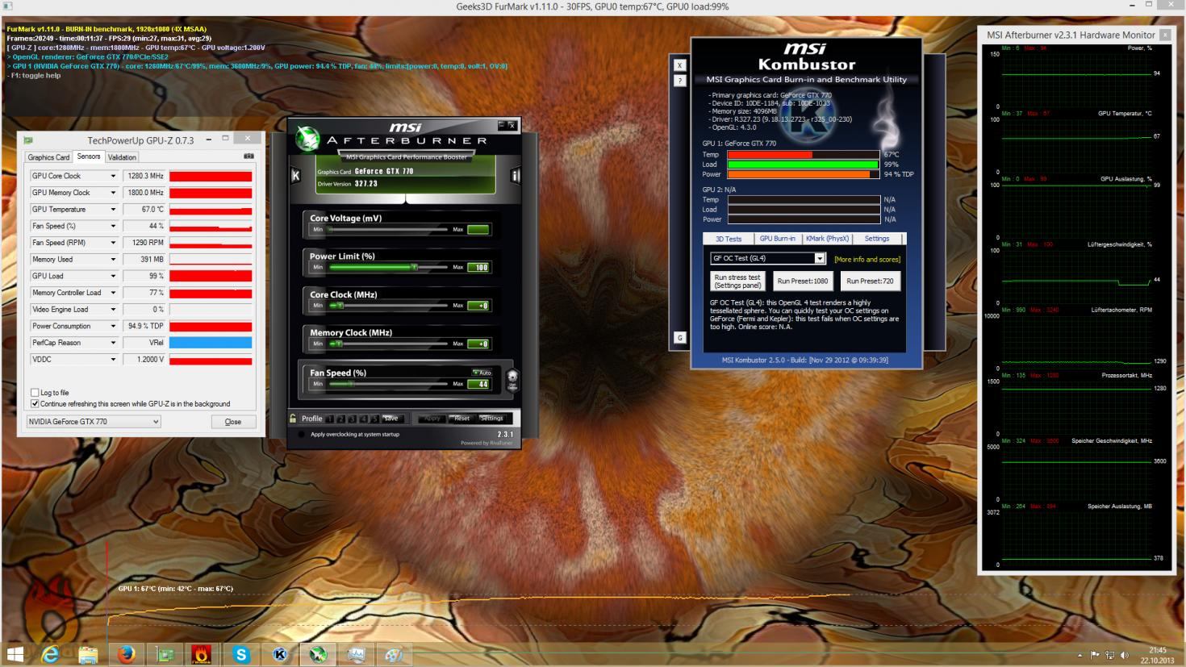
Task: Open the Validation tab in GPU-Z
Action: 122,157
